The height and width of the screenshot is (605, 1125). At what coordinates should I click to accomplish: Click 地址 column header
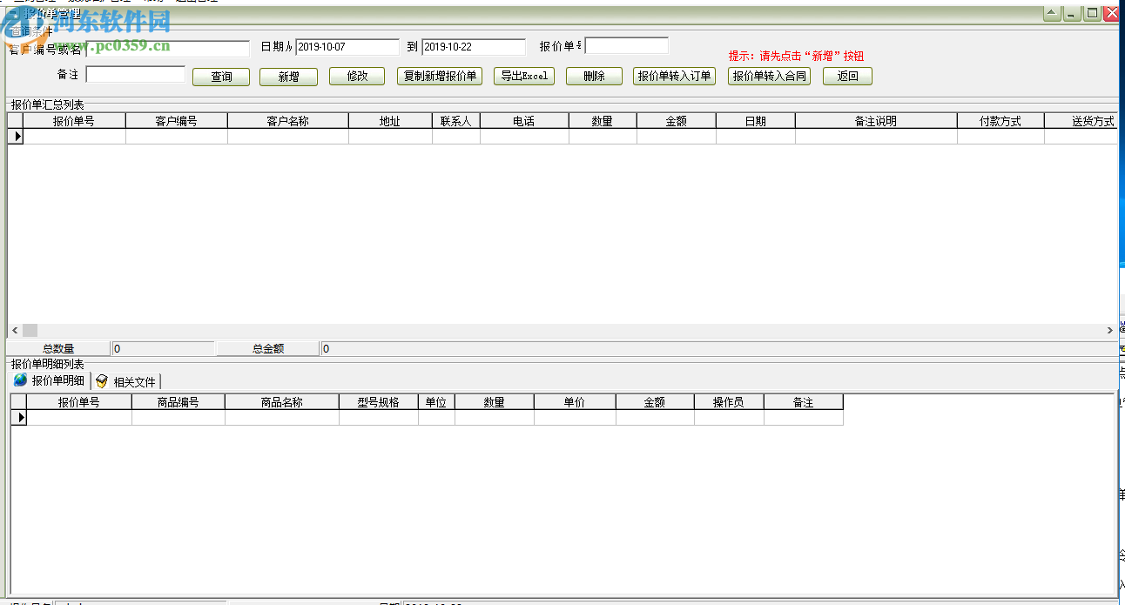click(x=390, y=121)
